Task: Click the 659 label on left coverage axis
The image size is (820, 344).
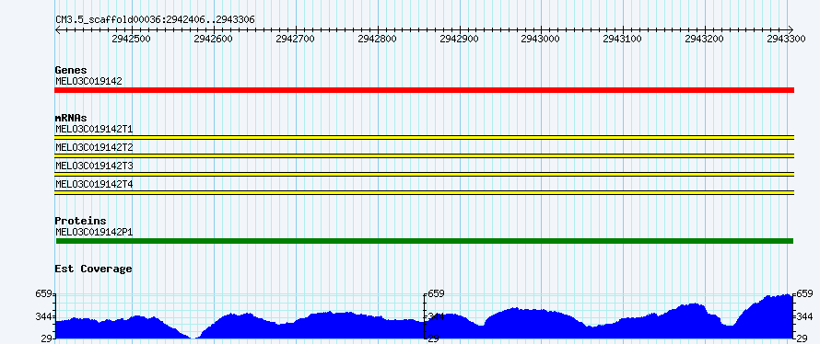Action: coord(43,294)
